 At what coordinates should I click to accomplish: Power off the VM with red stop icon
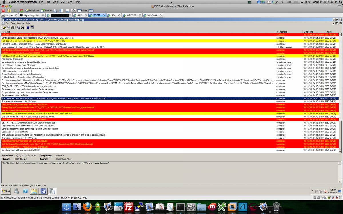pos(3,11)
